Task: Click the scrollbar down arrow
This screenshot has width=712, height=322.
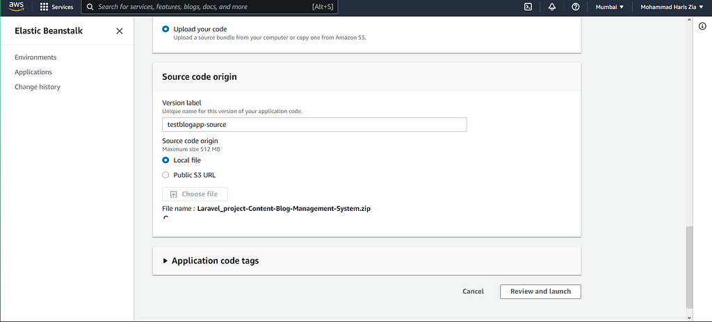Action: point(689,318)
